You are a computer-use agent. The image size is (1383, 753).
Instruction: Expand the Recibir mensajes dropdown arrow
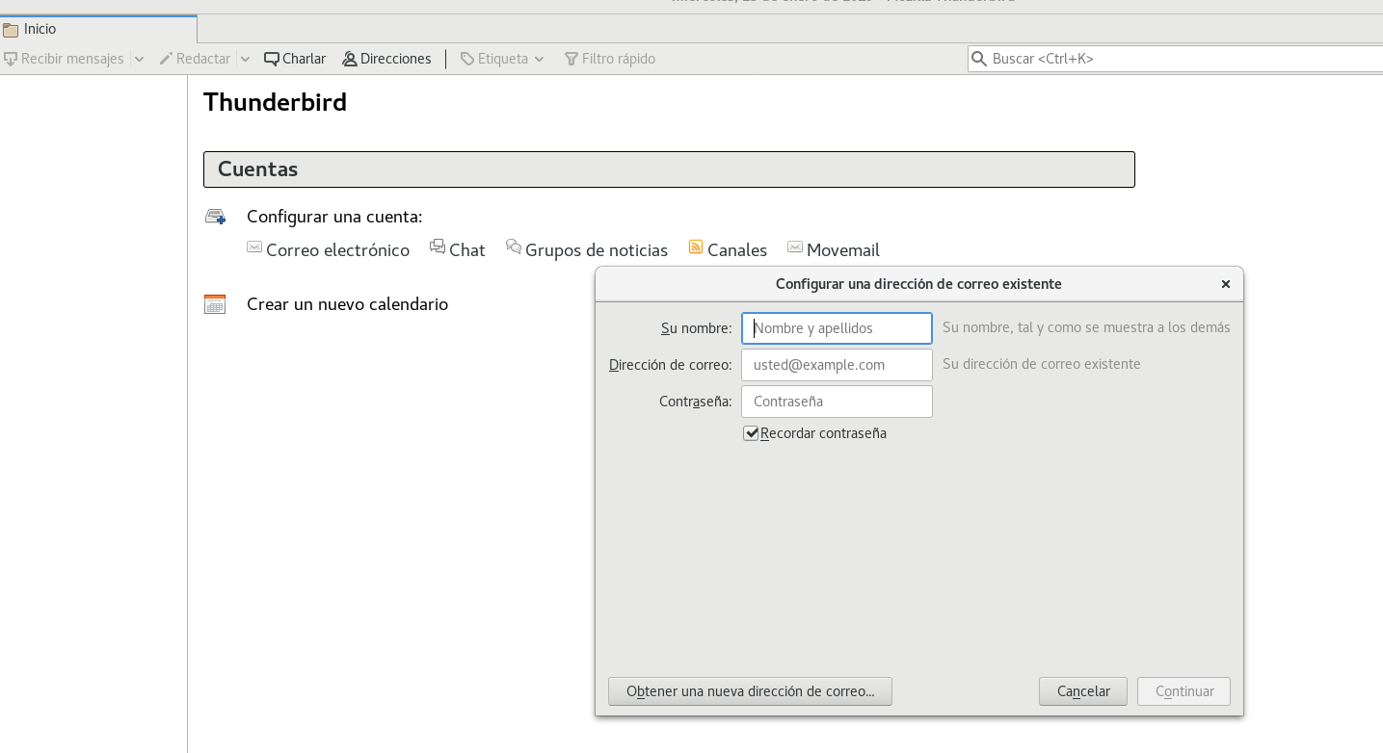pos(139,59)
